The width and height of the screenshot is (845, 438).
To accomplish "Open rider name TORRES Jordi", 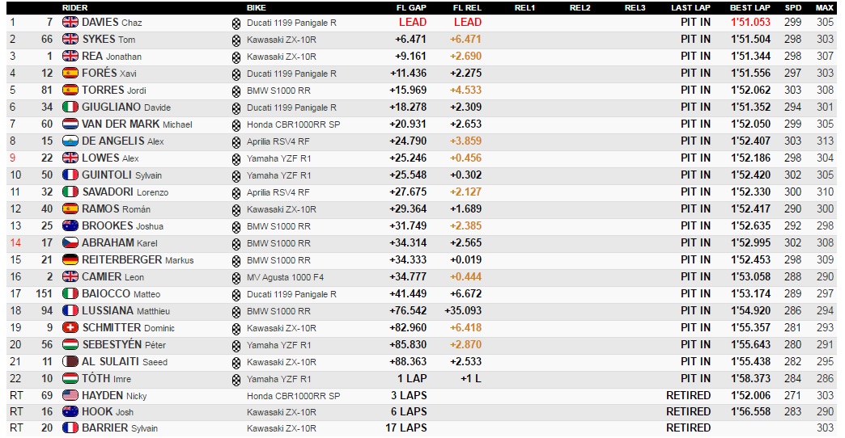I will [114, 91].
